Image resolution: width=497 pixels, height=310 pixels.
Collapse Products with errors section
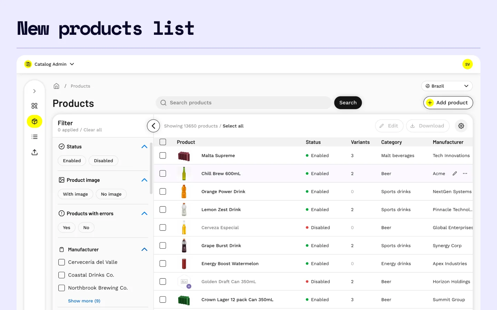[x=144, y=214]
